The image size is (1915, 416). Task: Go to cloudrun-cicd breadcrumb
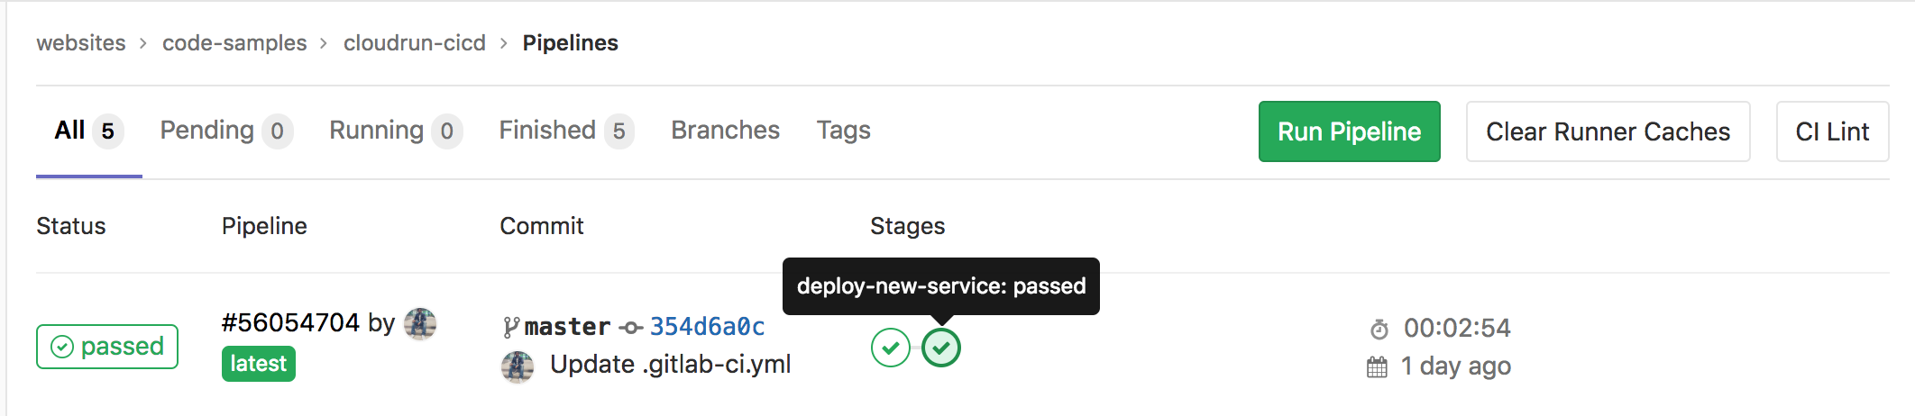[415, 43]
